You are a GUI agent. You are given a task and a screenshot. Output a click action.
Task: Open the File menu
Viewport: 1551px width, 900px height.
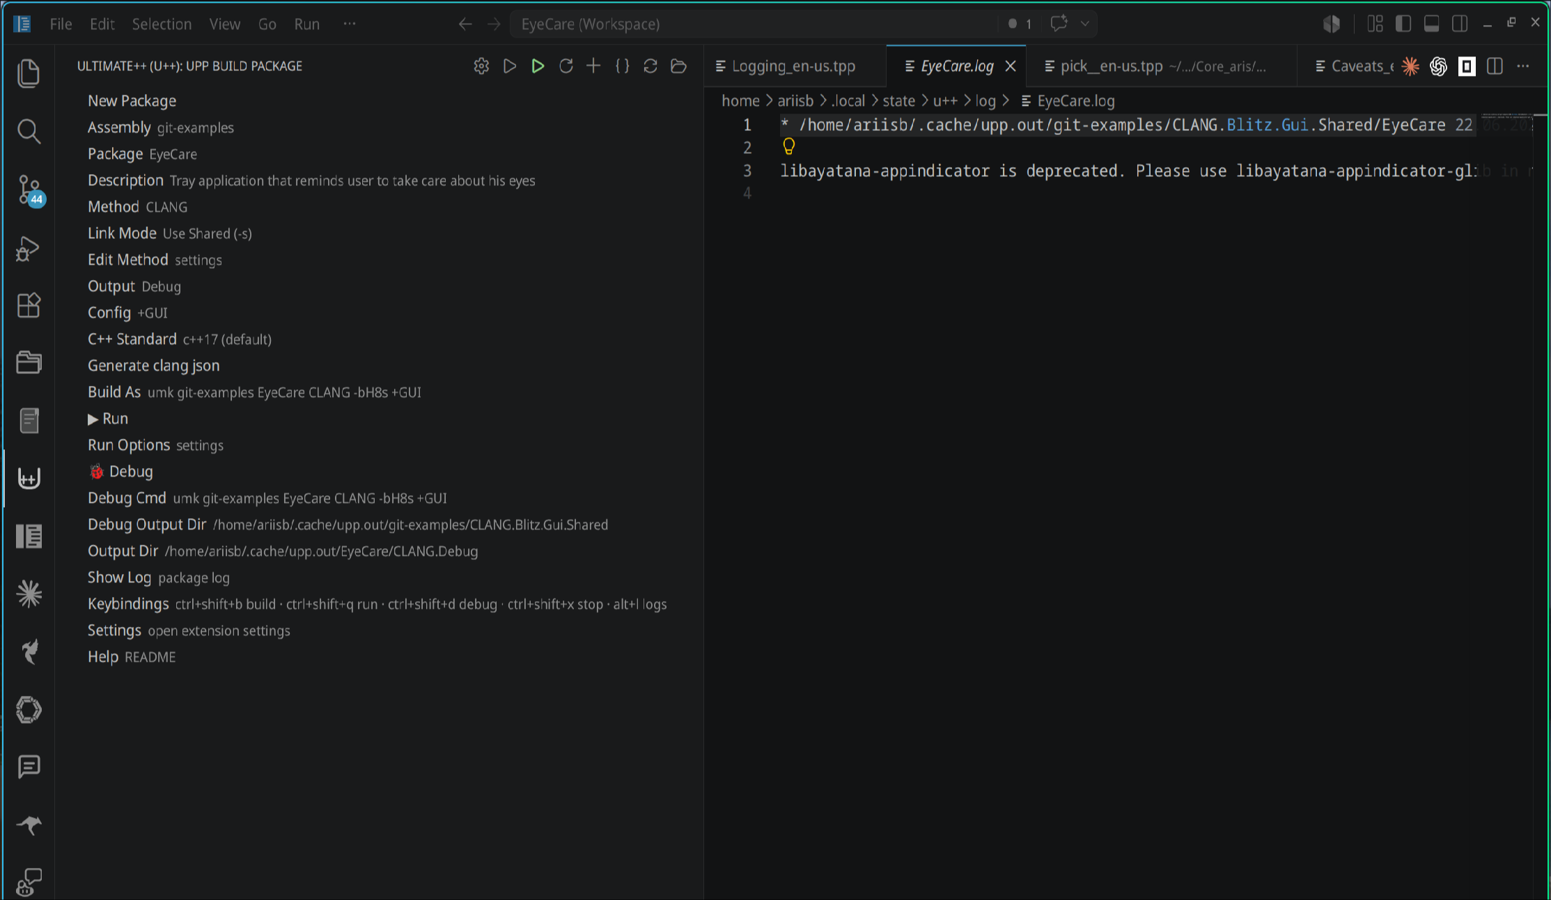pyautogui.click(x=61, y=24)
